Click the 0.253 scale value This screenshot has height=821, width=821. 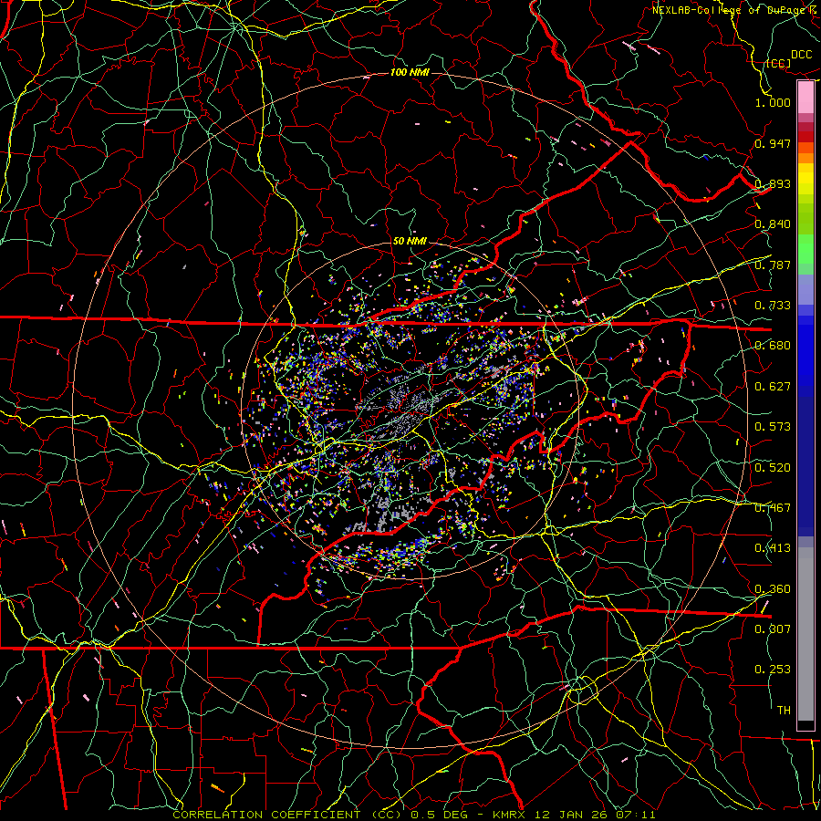pos(773,670)
